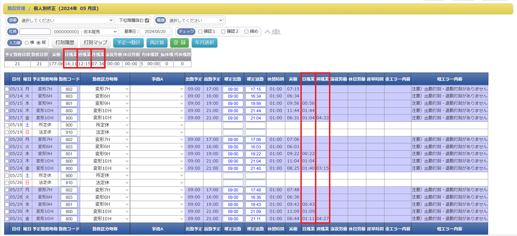
Task: Enable the 締め checkbox
Action: coord(246,32)
